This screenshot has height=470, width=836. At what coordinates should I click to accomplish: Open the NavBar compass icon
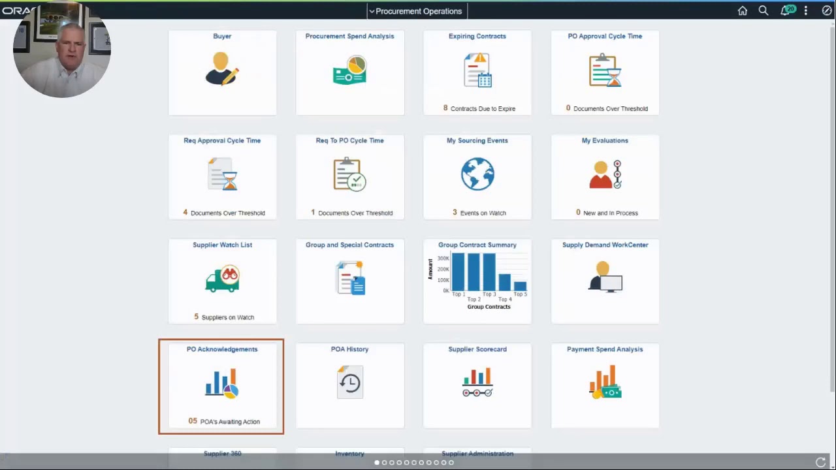(x=827, y=10)
